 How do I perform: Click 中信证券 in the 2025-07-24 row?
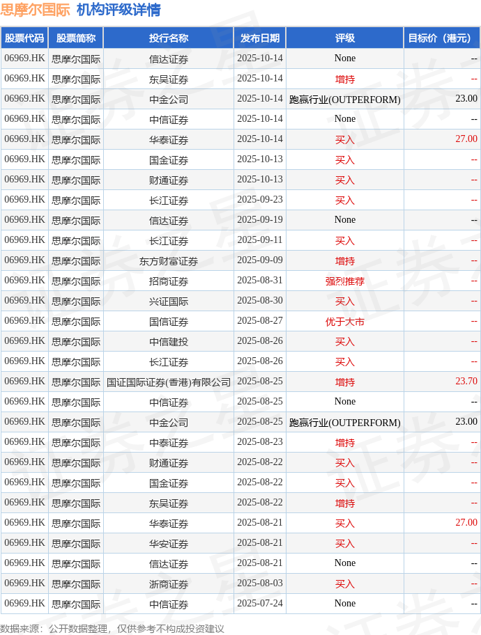click(x=168, y=604)
